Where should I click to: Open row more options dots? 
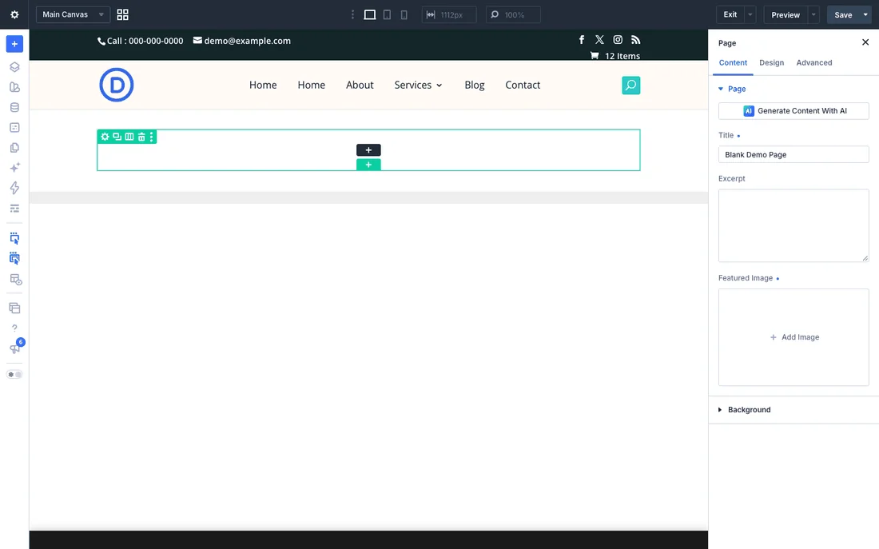tap(151, 137)
